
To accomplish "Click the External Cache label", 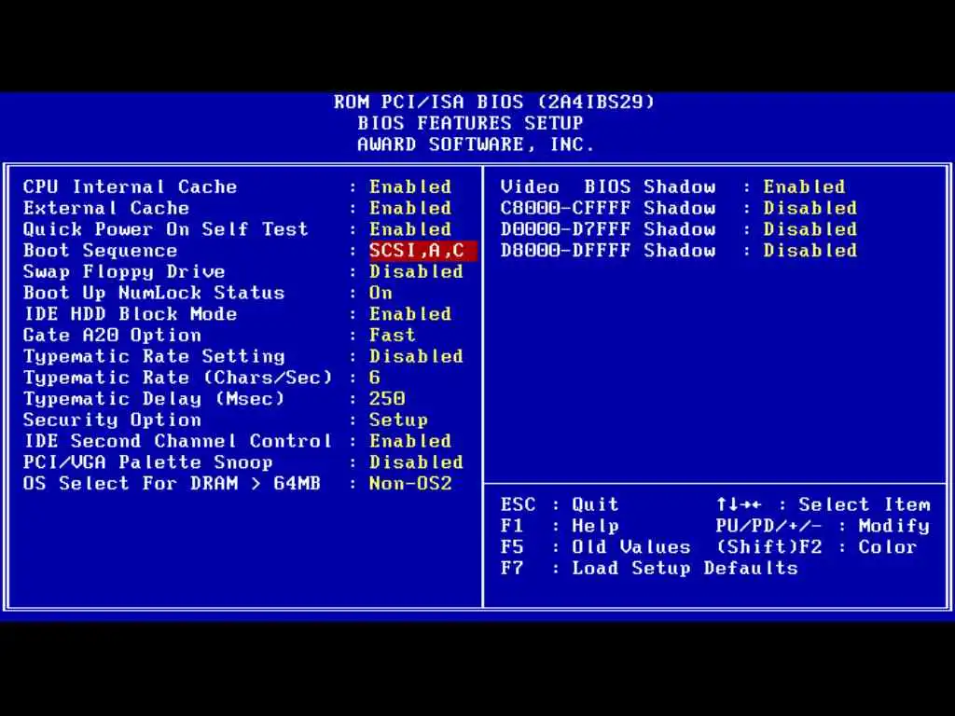I will 106,208.
